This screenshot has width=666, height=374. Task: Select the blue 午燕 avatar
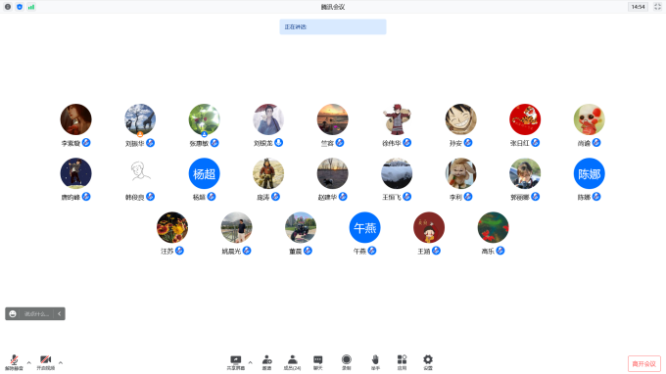365,227
